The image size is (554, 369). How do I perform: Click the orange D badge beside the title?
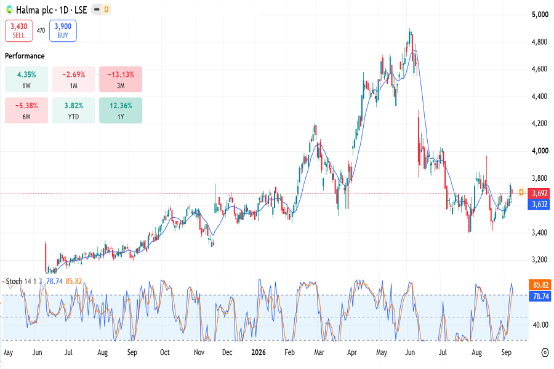point(106,10)
